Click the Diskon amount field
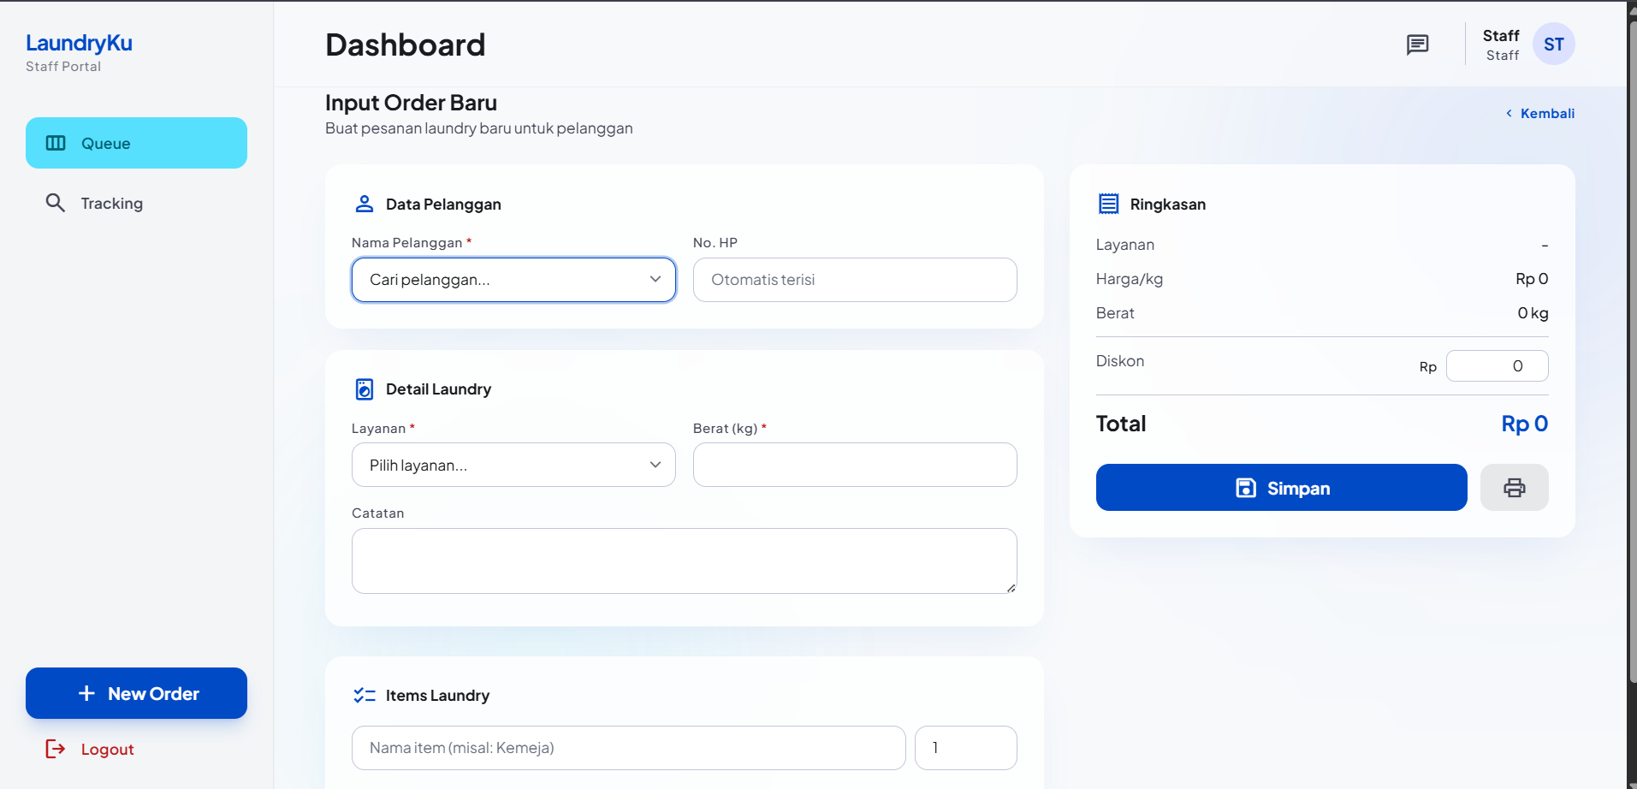The image size is (1637, 789). point(1497,365)
